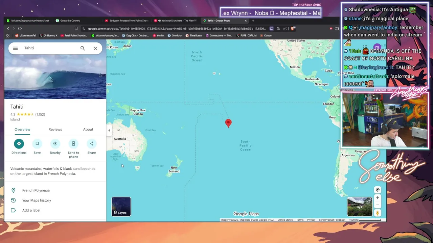Switch to the Overview tab

(x=22, y=130)
